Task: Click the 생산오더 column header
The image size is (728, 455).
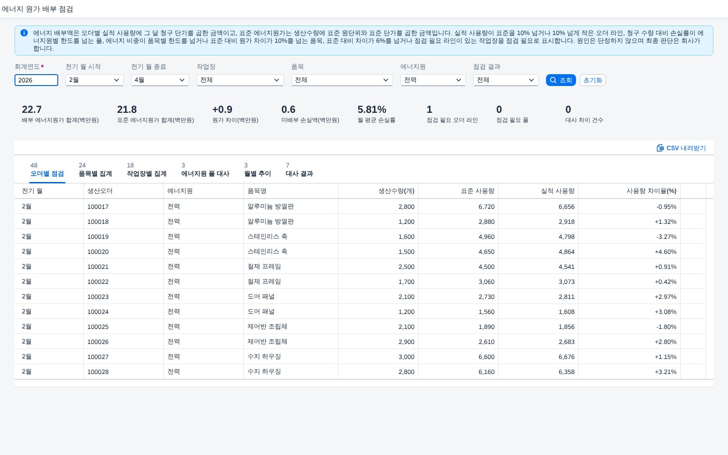Action: 124,191
